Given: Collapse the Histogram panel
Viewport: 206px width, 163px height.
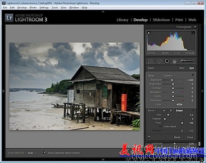Looking at the screenshot, I should (x=195, y=27).
